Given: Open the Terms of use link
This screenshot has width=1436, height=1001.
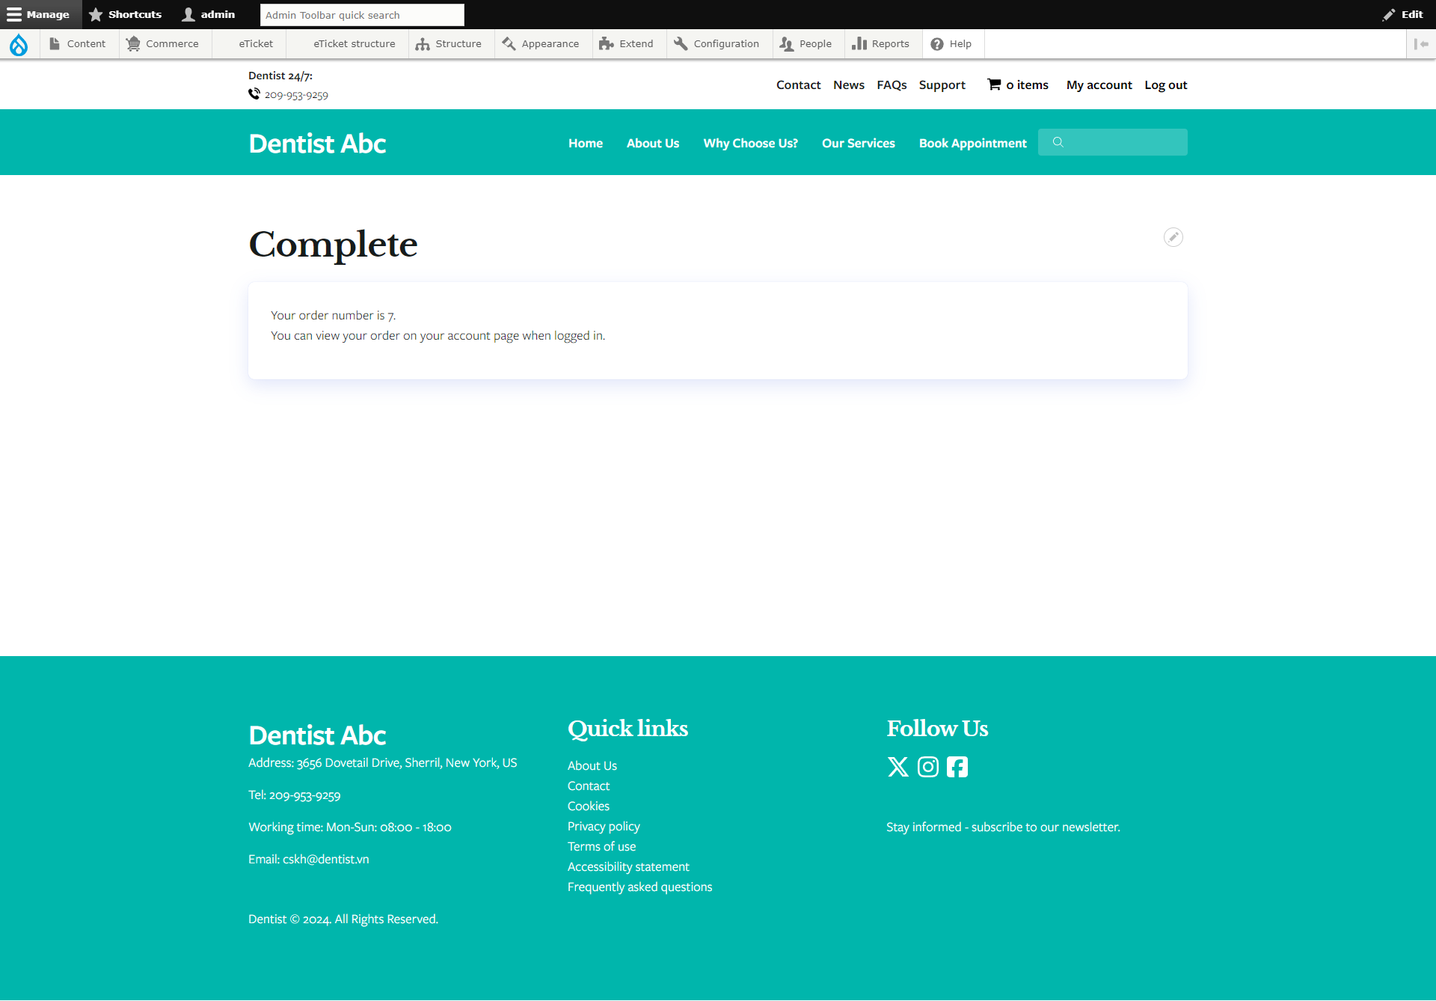Looking at the screenshot, I should pyautogui.click(x=601, y=846).
